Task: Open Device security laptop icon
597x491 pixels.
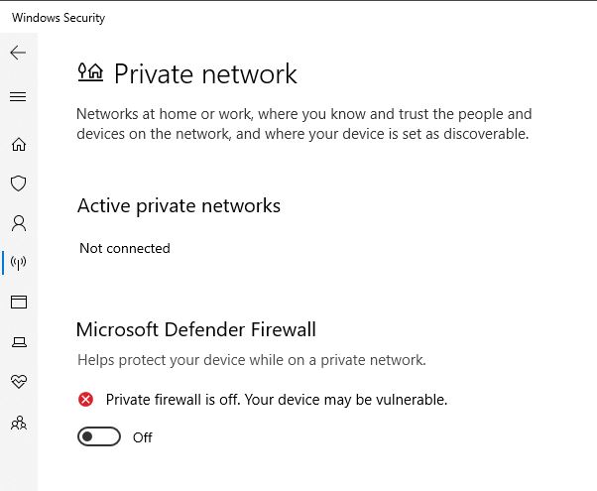Action: (x=19, y=342)
